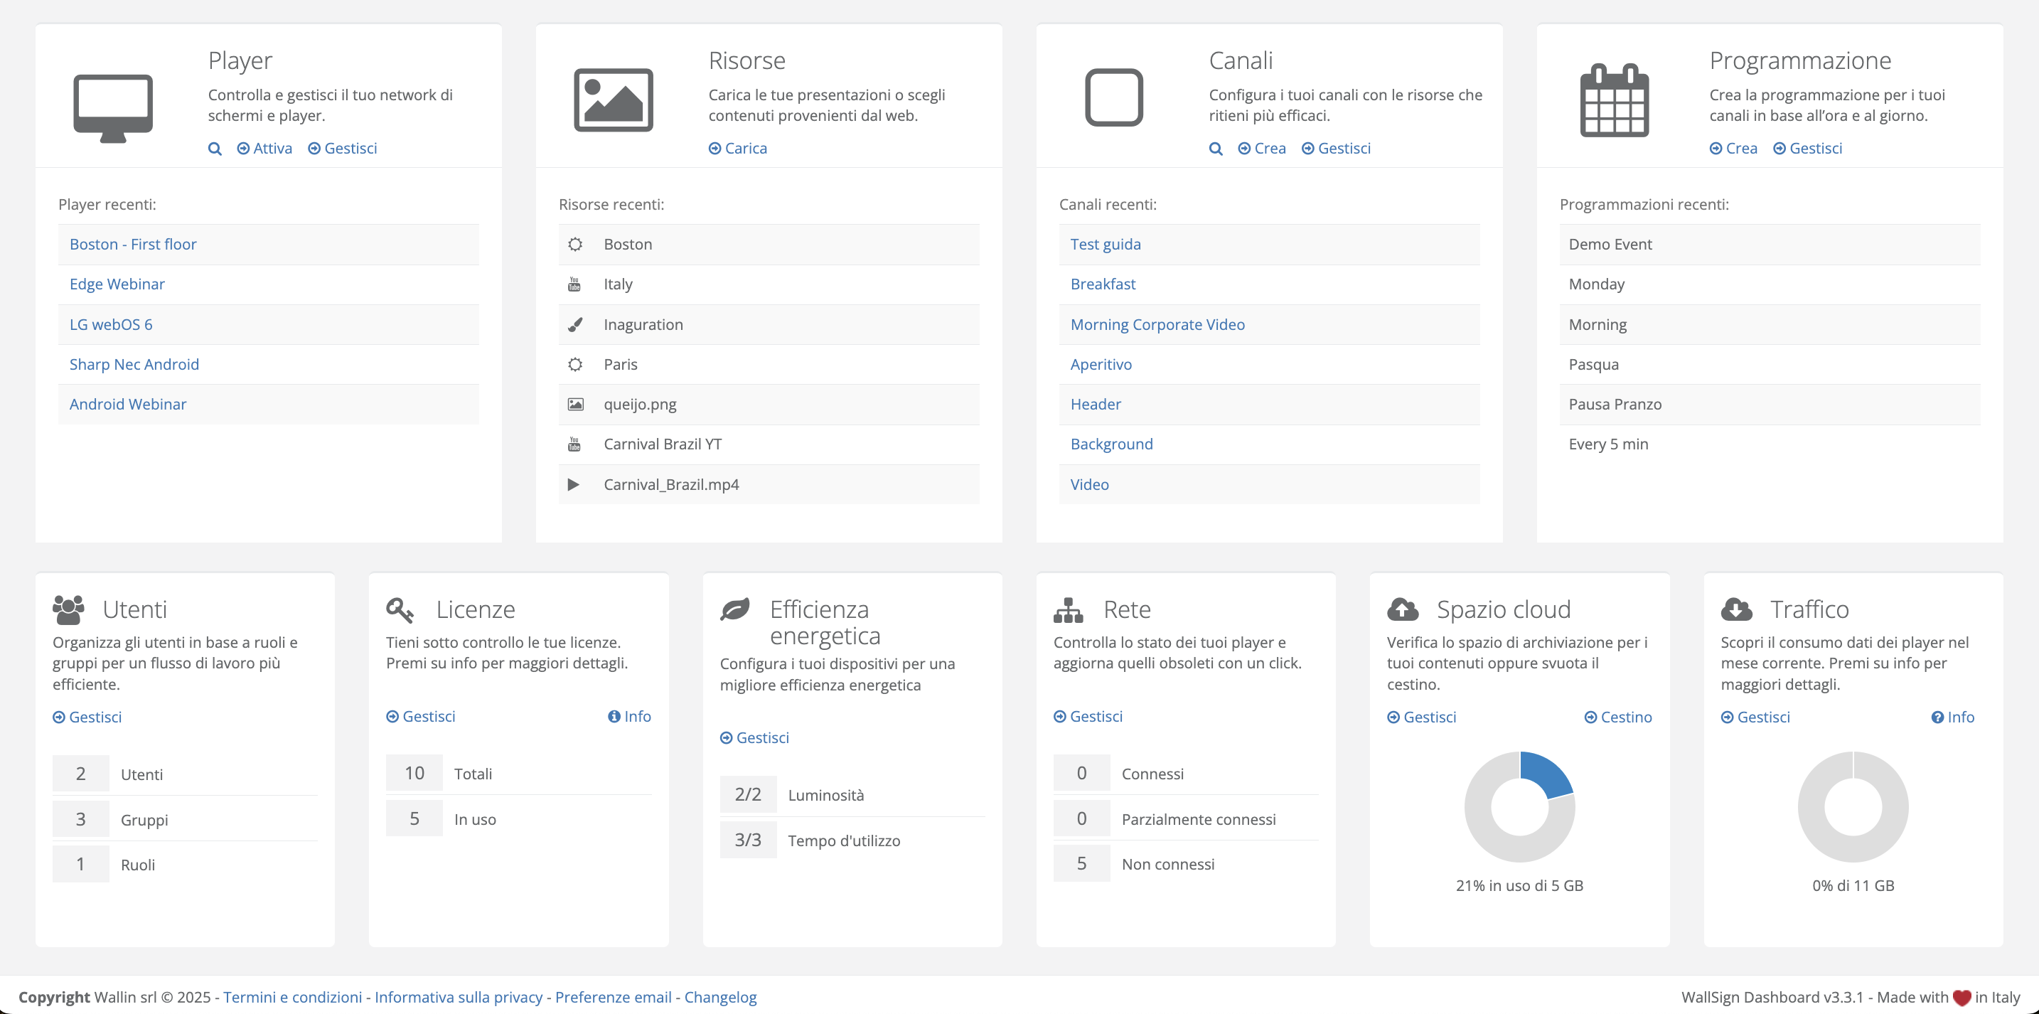Open the Morning Corporate Video channel
Image resolution: width=2039 pixels, height=1014 pixels.
1157,324
